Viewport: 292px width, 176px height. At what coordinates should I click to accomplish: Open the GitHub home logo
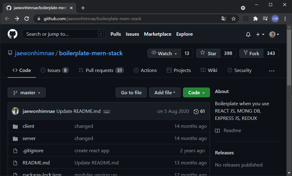[13, 34]
